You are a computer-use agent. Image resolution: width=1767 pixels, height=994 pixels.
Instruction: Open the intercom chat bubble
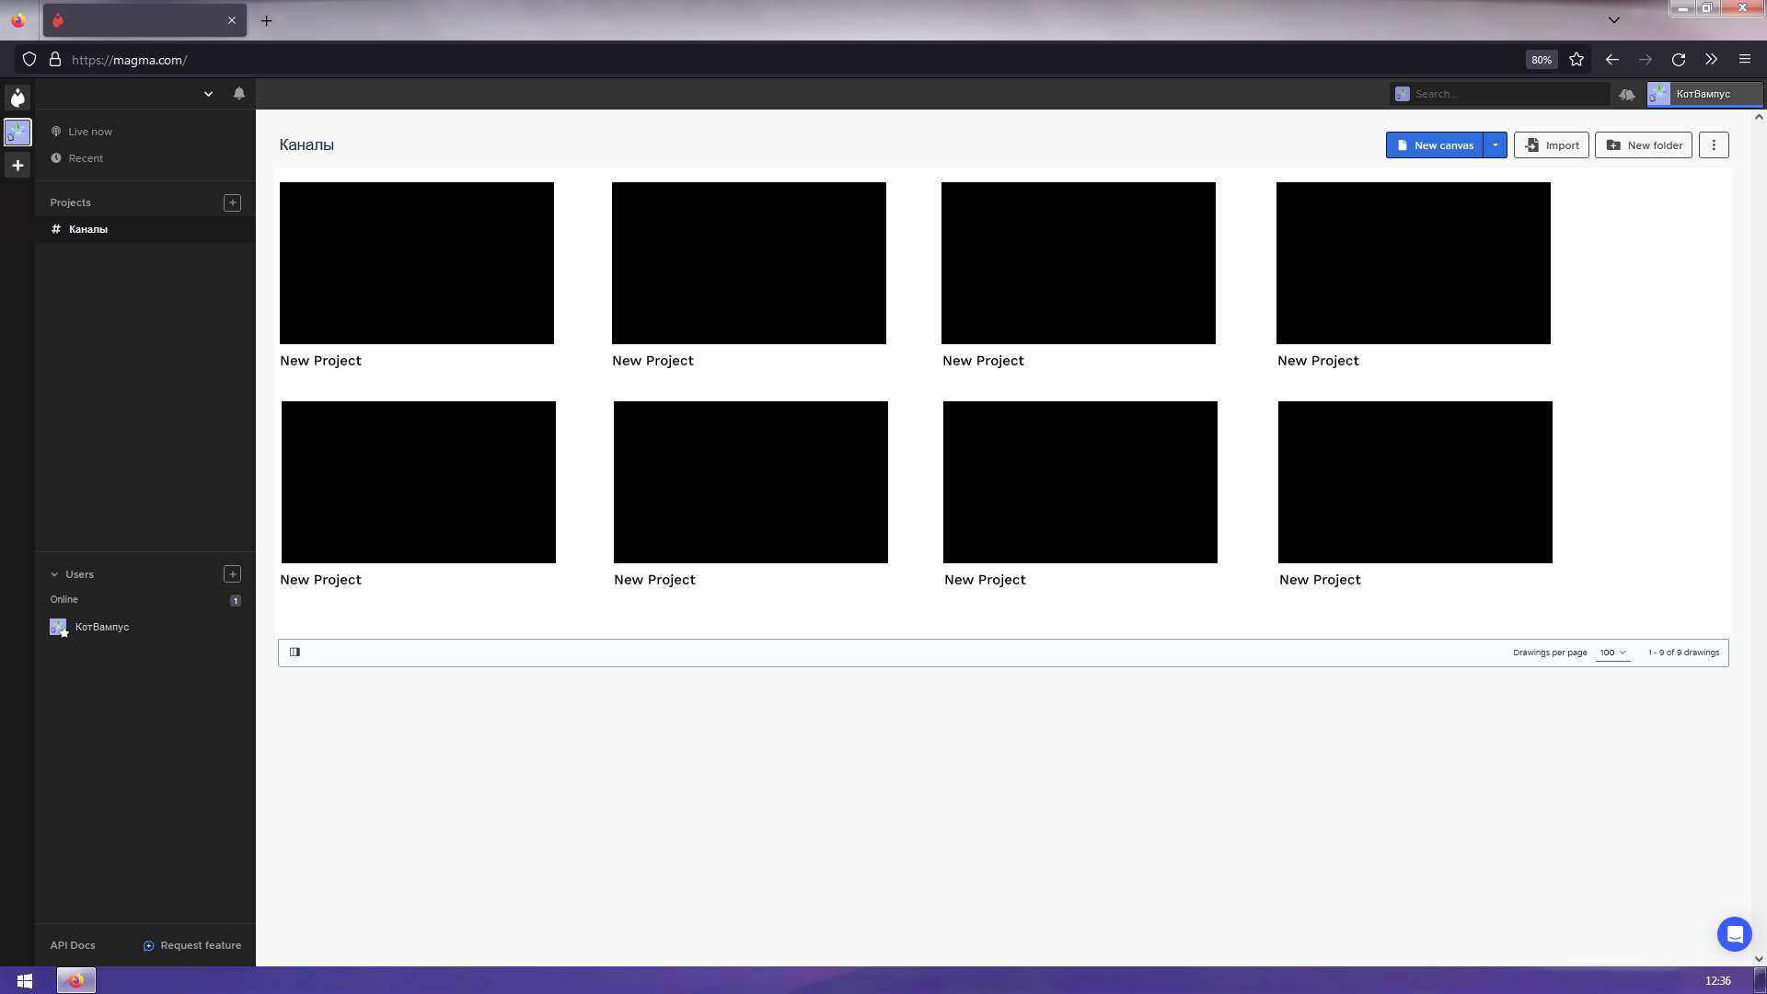[x=1734, y=934]
